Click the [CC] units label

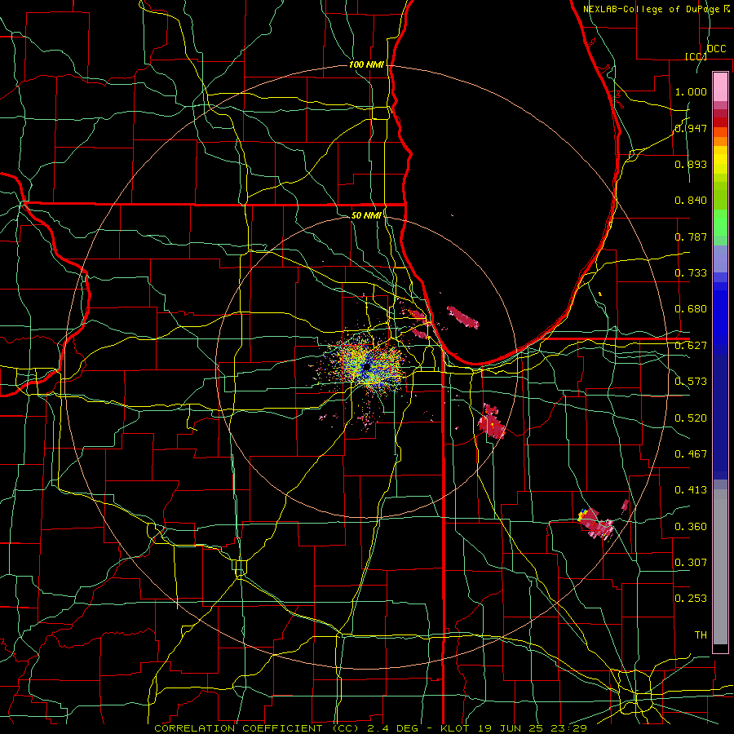(696, 56)
